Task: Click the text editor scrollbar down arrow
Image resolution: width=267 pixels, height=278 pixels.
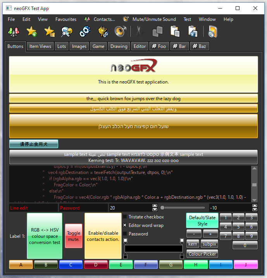Action: (x=254, y=200)
